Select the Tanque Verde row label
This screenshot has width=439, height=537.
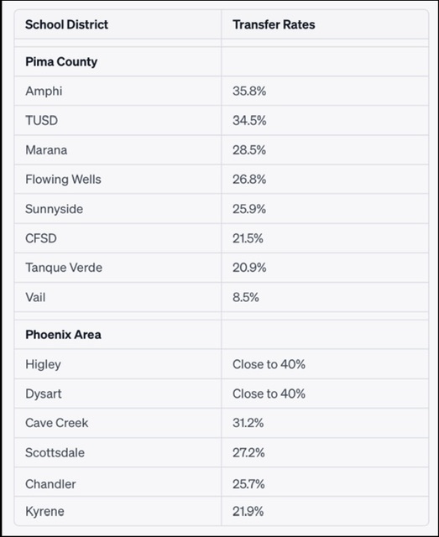tap(64, 268)
